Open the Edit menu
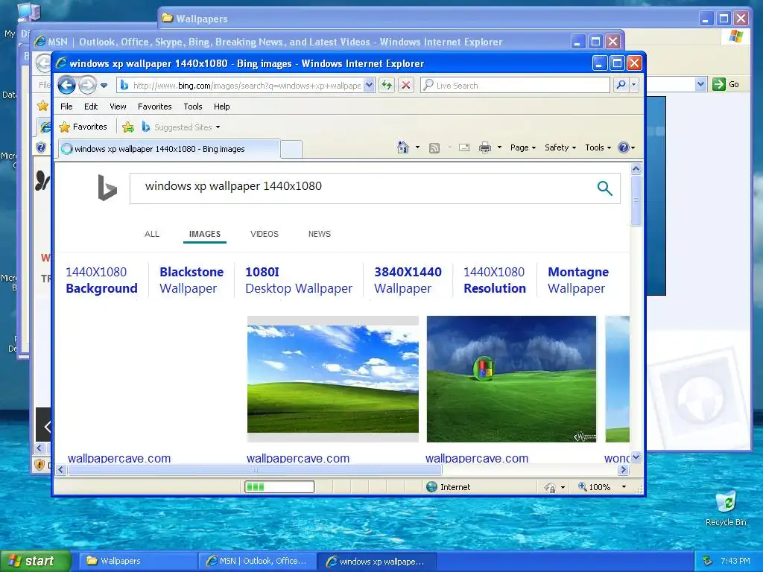This screenshot has width=763, height=572. point(91,107)
